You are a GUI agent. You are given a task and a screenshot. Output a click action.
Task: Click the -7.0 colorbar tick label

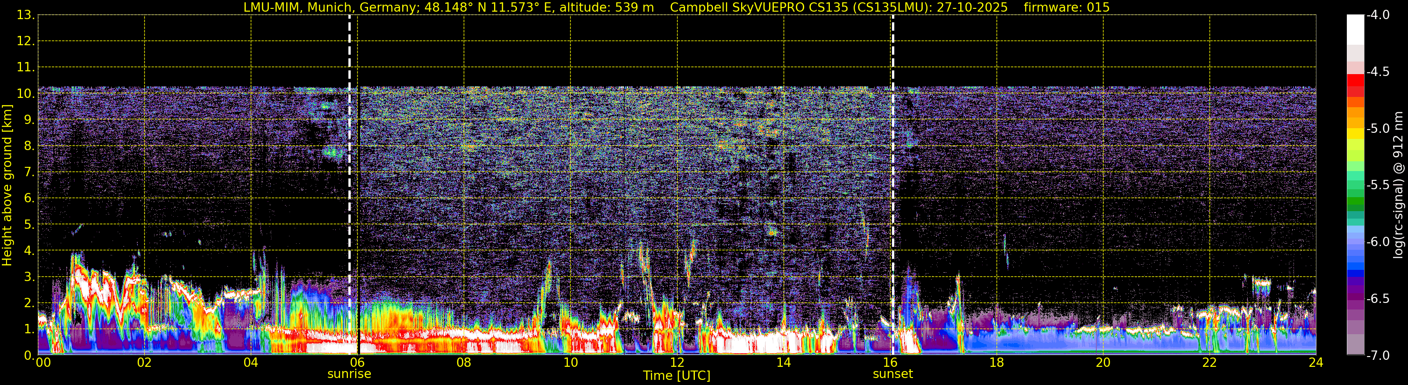pyautogui.click(x=1377, y=356)
